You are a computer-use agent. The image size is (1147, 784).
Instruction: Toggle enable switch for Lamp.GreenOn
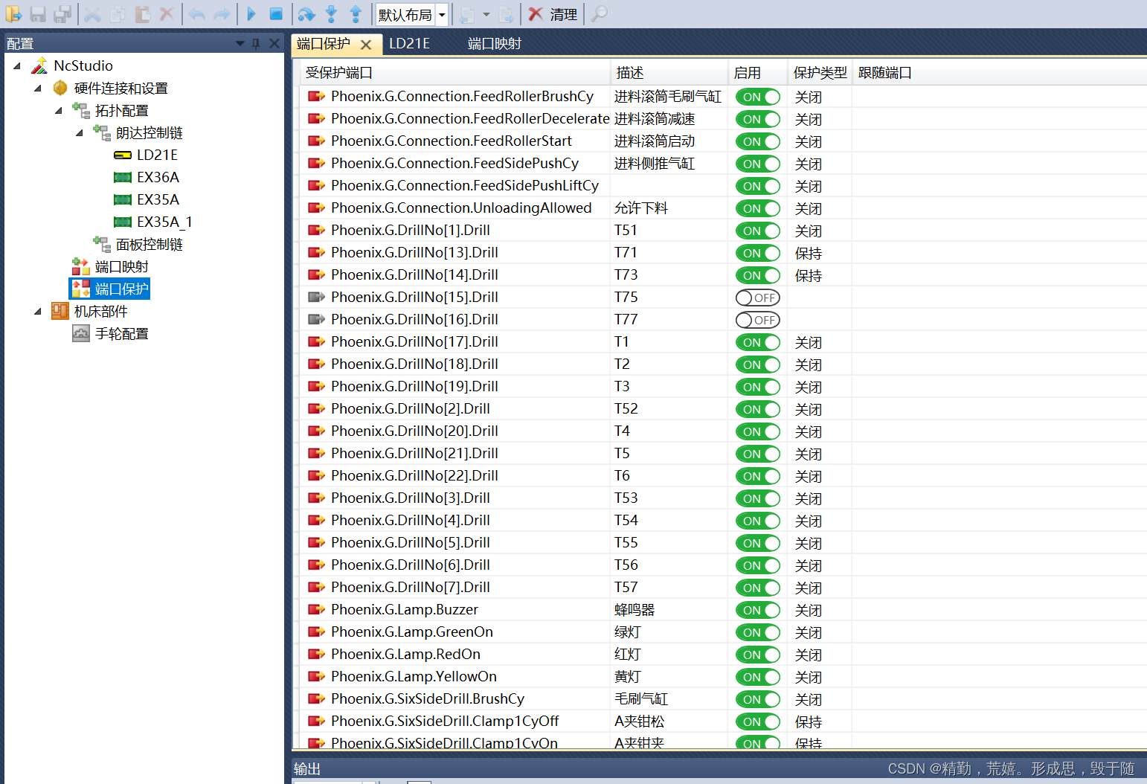[x=757, y=632]
